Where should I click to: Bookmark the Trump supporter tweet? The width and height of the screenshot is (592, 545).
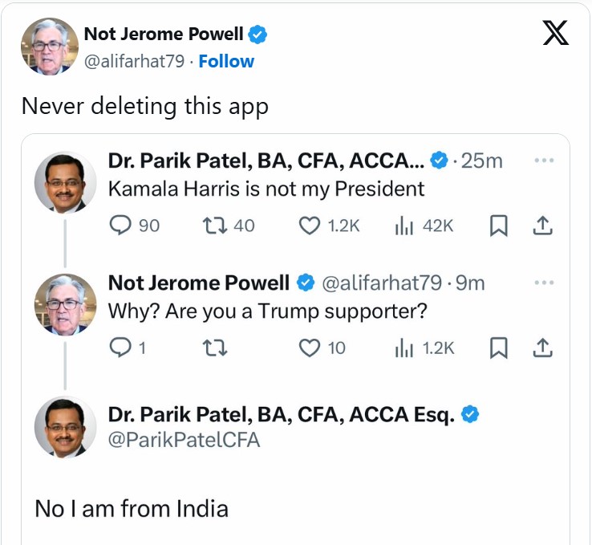(x=498, y=348)
